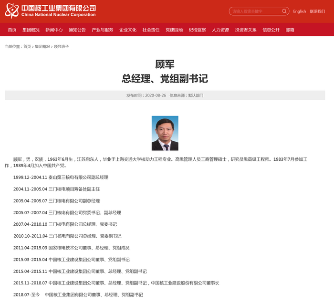
Task: Open the 通知公告 navigation menu
Action: [x=77, y=30]
